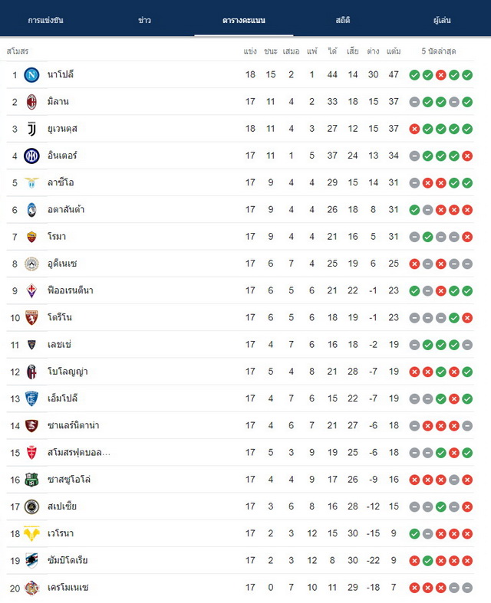Open the truncated สโมสรฟุตบอล... team name
This screenshot has width=491, height=603.
78,453
